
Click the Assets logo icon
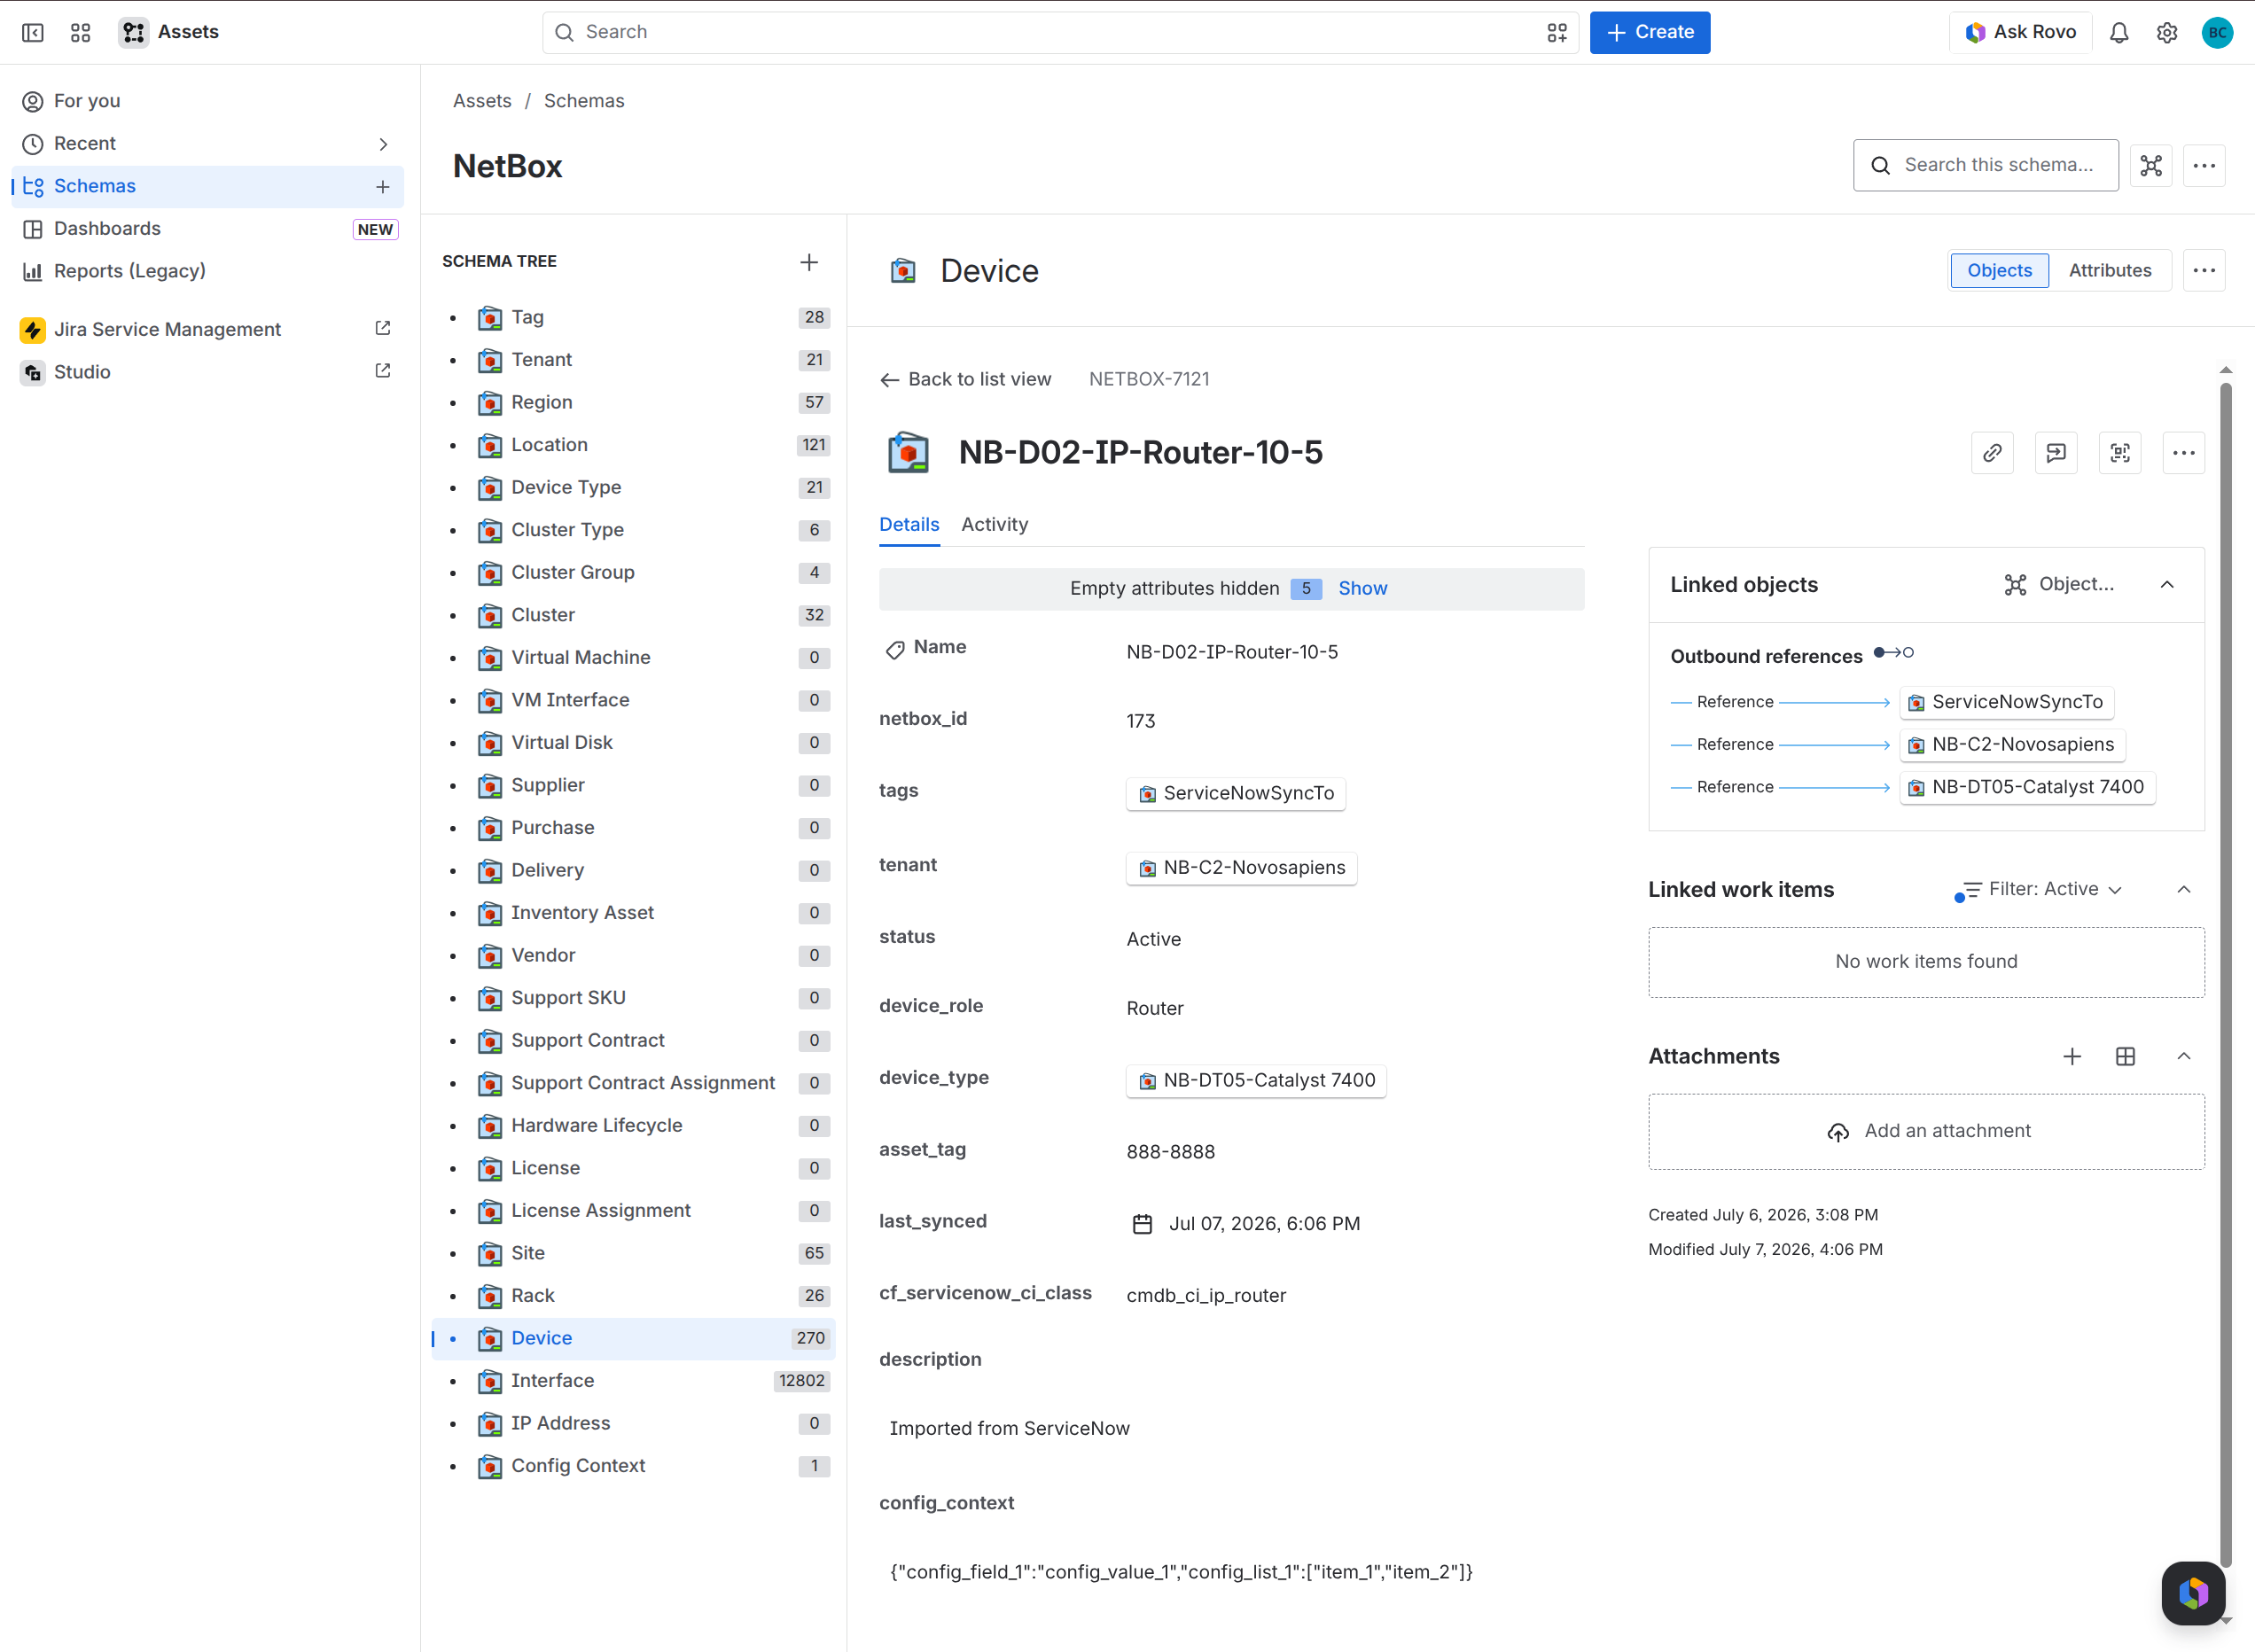click(134, 33)
